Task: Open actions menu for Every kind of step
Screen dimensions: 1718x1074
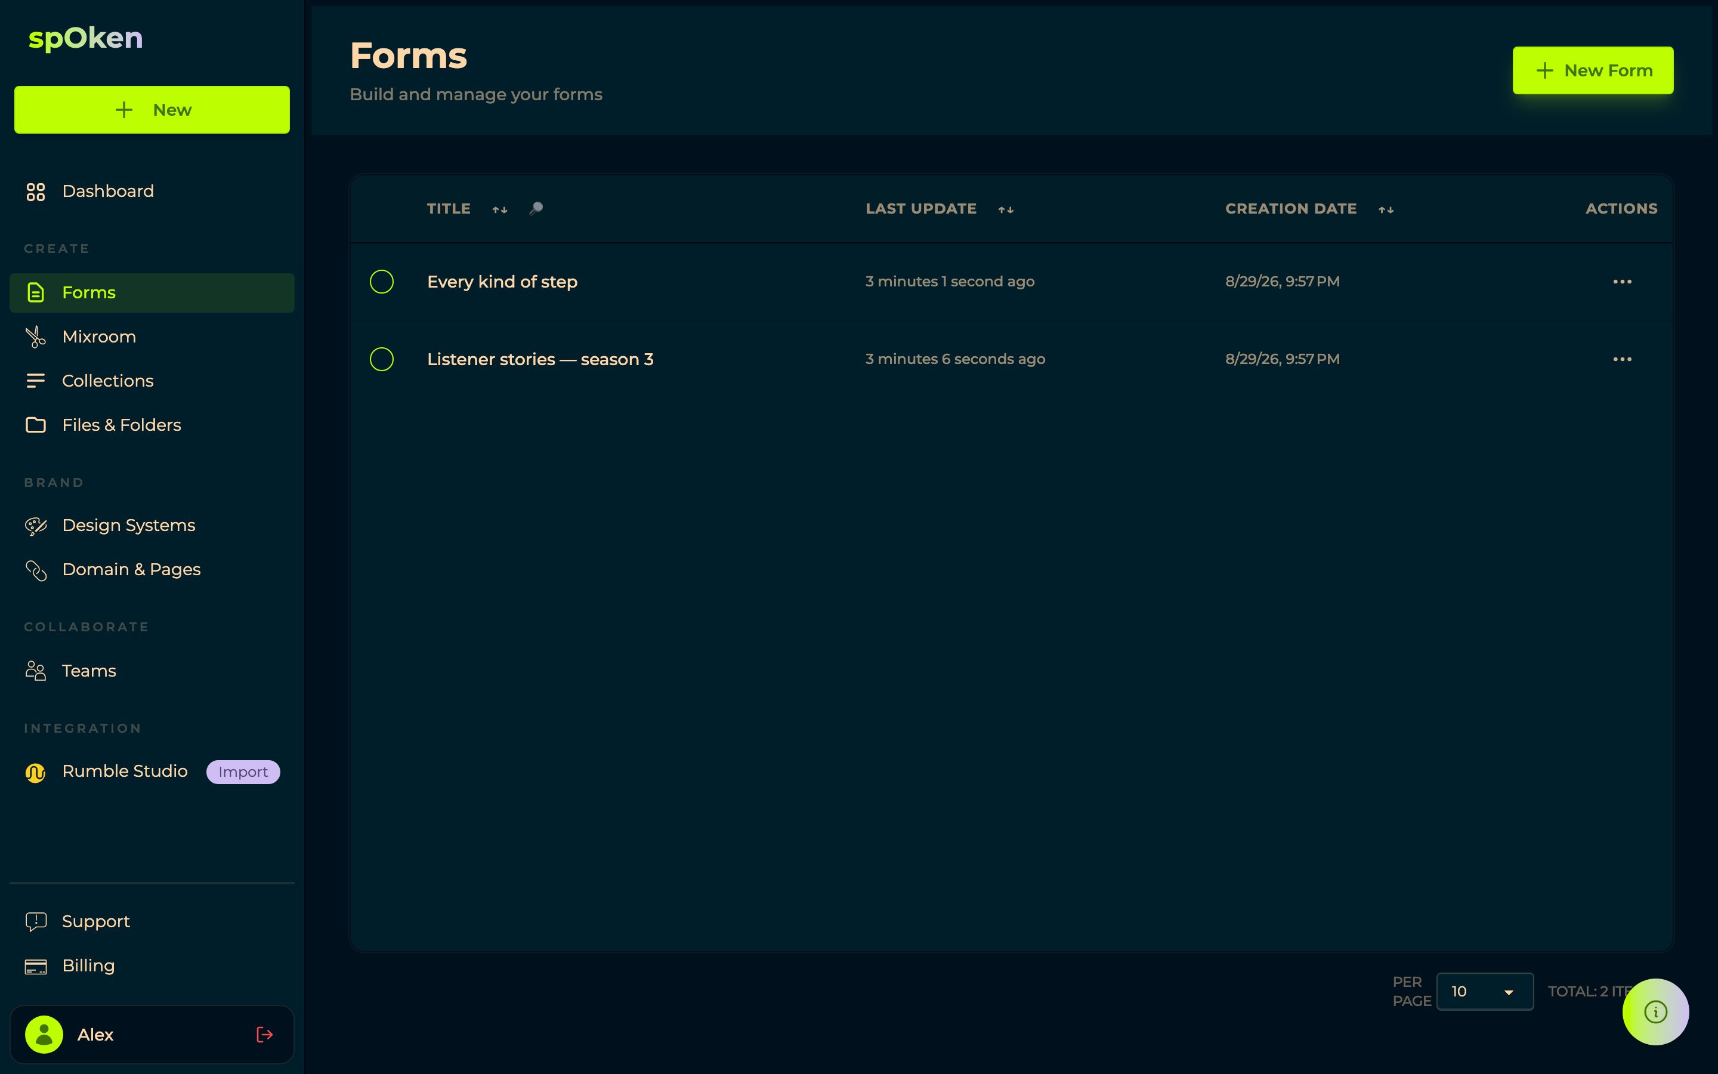Action: click(x=1622, y=281)
